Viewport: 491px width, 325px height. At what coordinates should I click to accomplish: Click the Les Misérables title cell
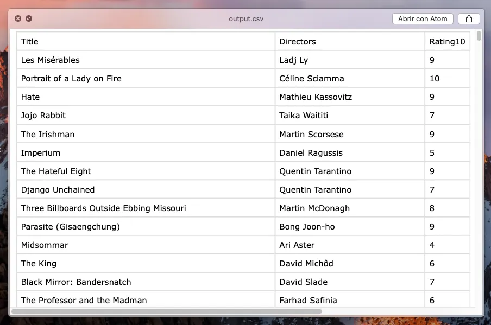tap(146, 60)
